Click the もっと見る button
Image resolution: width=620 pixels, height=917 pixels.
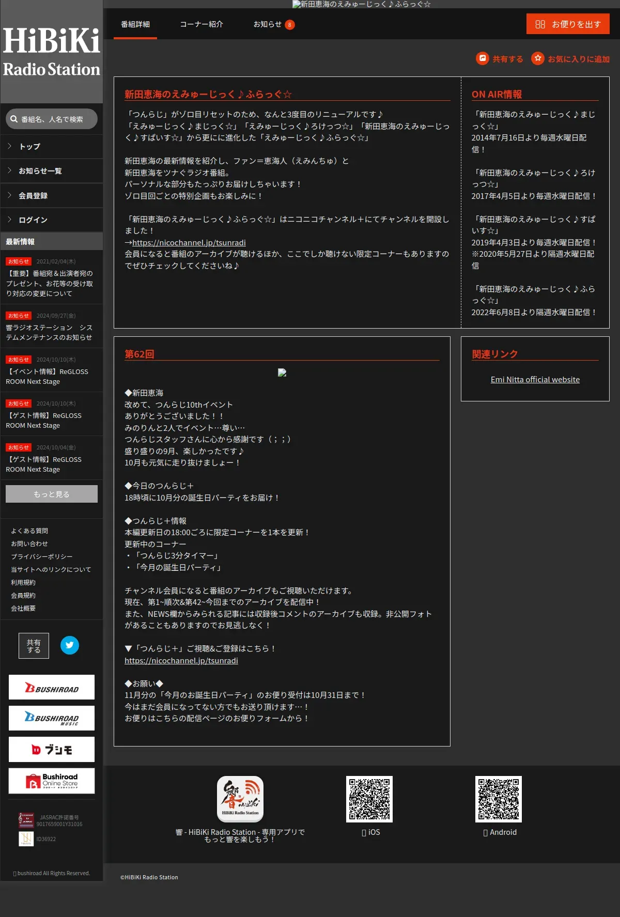tap(52, 494)
